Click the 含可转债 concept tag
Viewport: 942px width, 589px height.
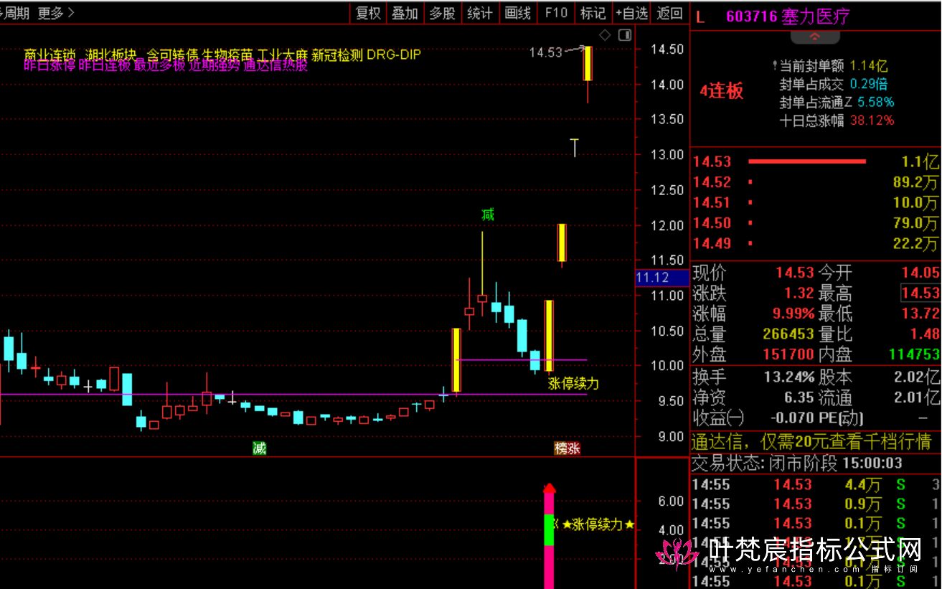coord(172,55)
